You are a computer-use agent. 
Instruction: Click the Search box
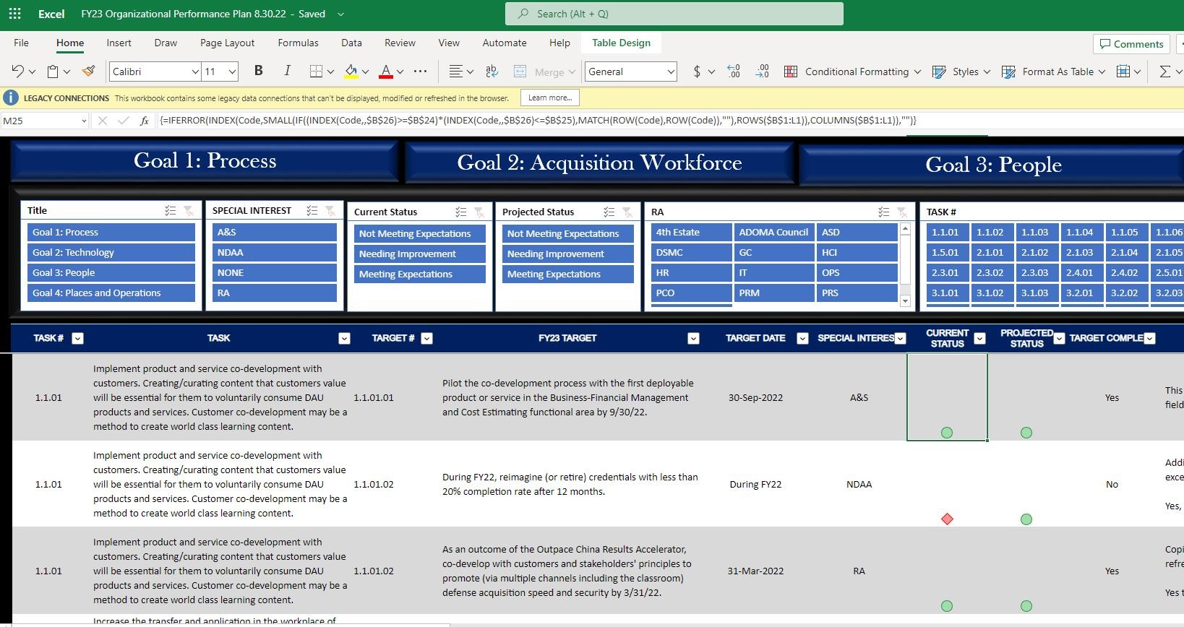click(x=674, y=14)
